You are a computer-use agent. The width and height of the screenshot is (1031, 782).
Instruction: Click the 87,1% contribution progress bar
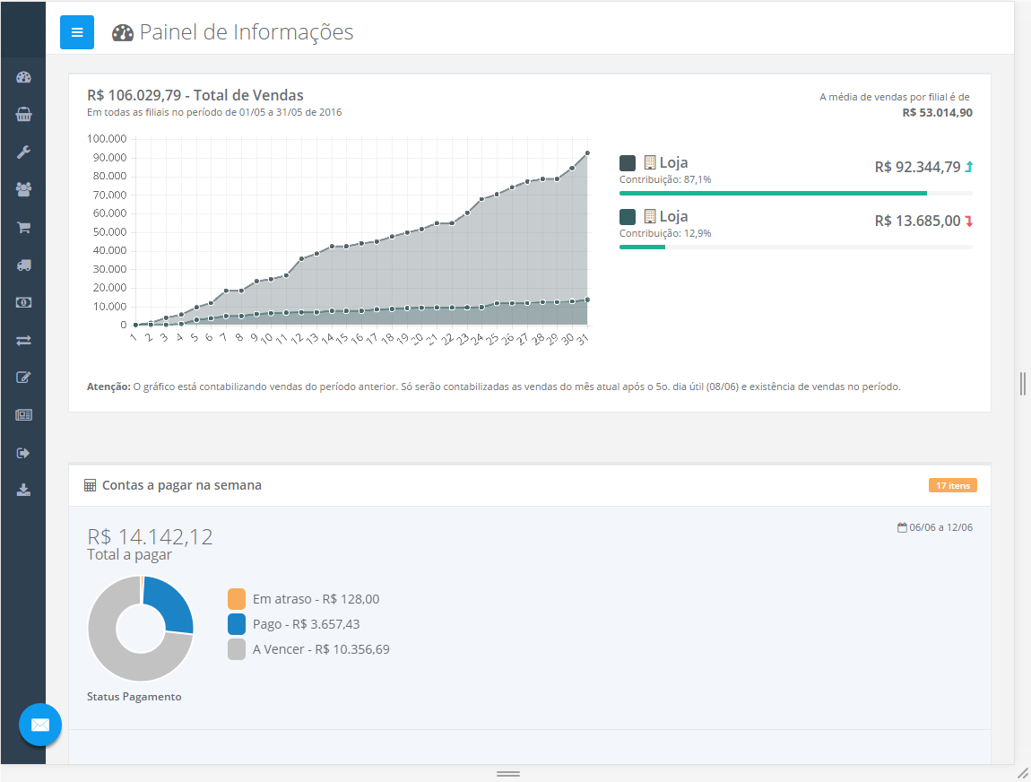(x=795, y=194)
